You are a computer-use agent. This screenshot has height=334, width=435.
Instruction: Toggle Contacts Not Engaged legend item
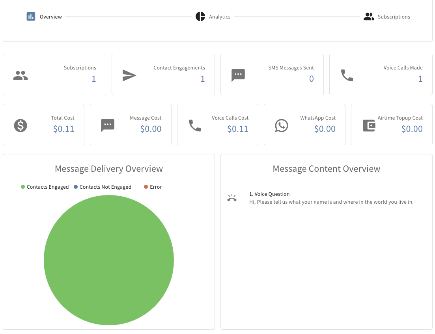pyautogui.click(x=103, y=187)
